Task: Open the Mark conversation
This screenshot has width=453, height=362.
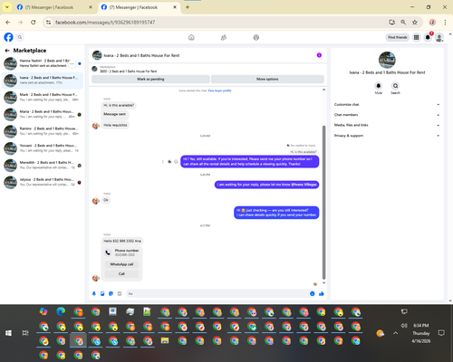Action: tap(43, 98)
